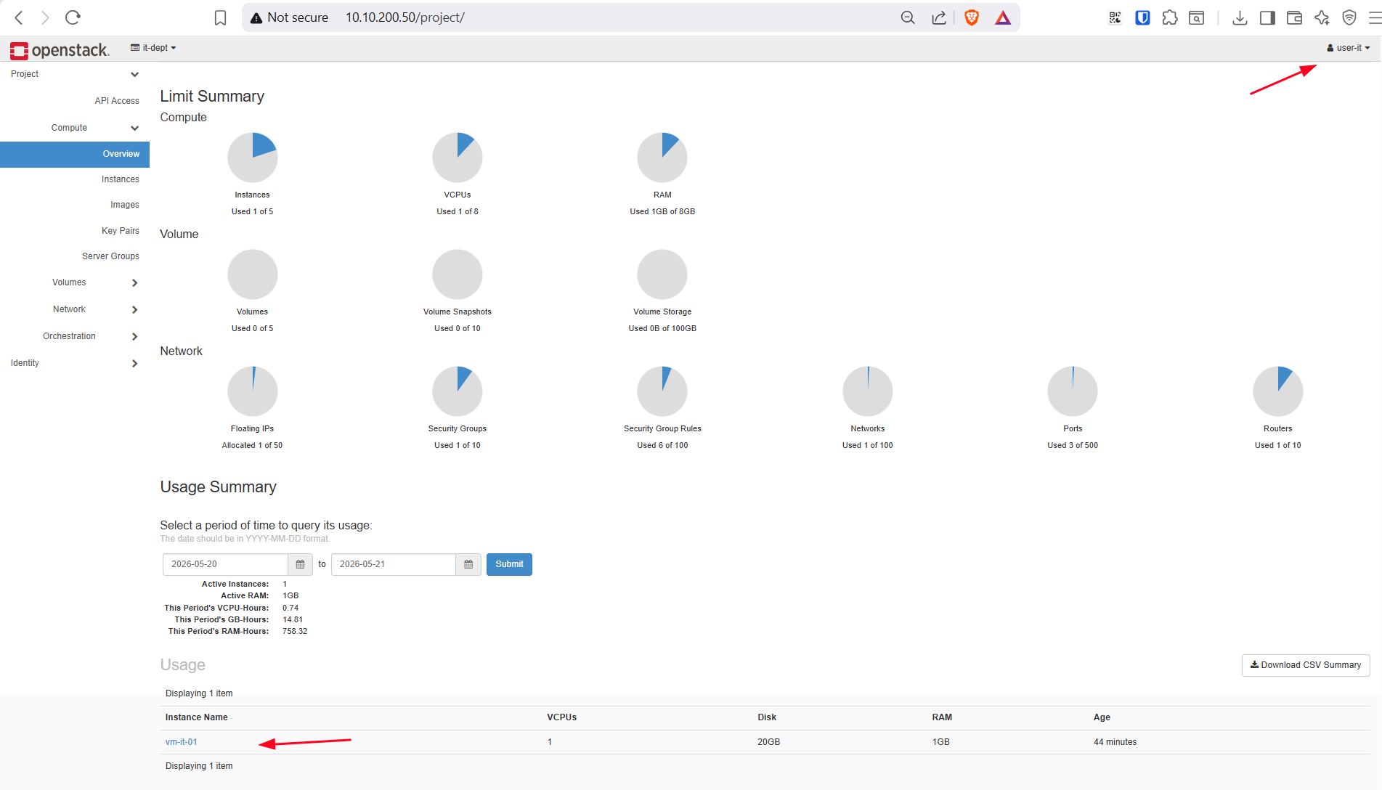
Task: Click the VCPUs usage pie chart
Action: click(458, 157)
